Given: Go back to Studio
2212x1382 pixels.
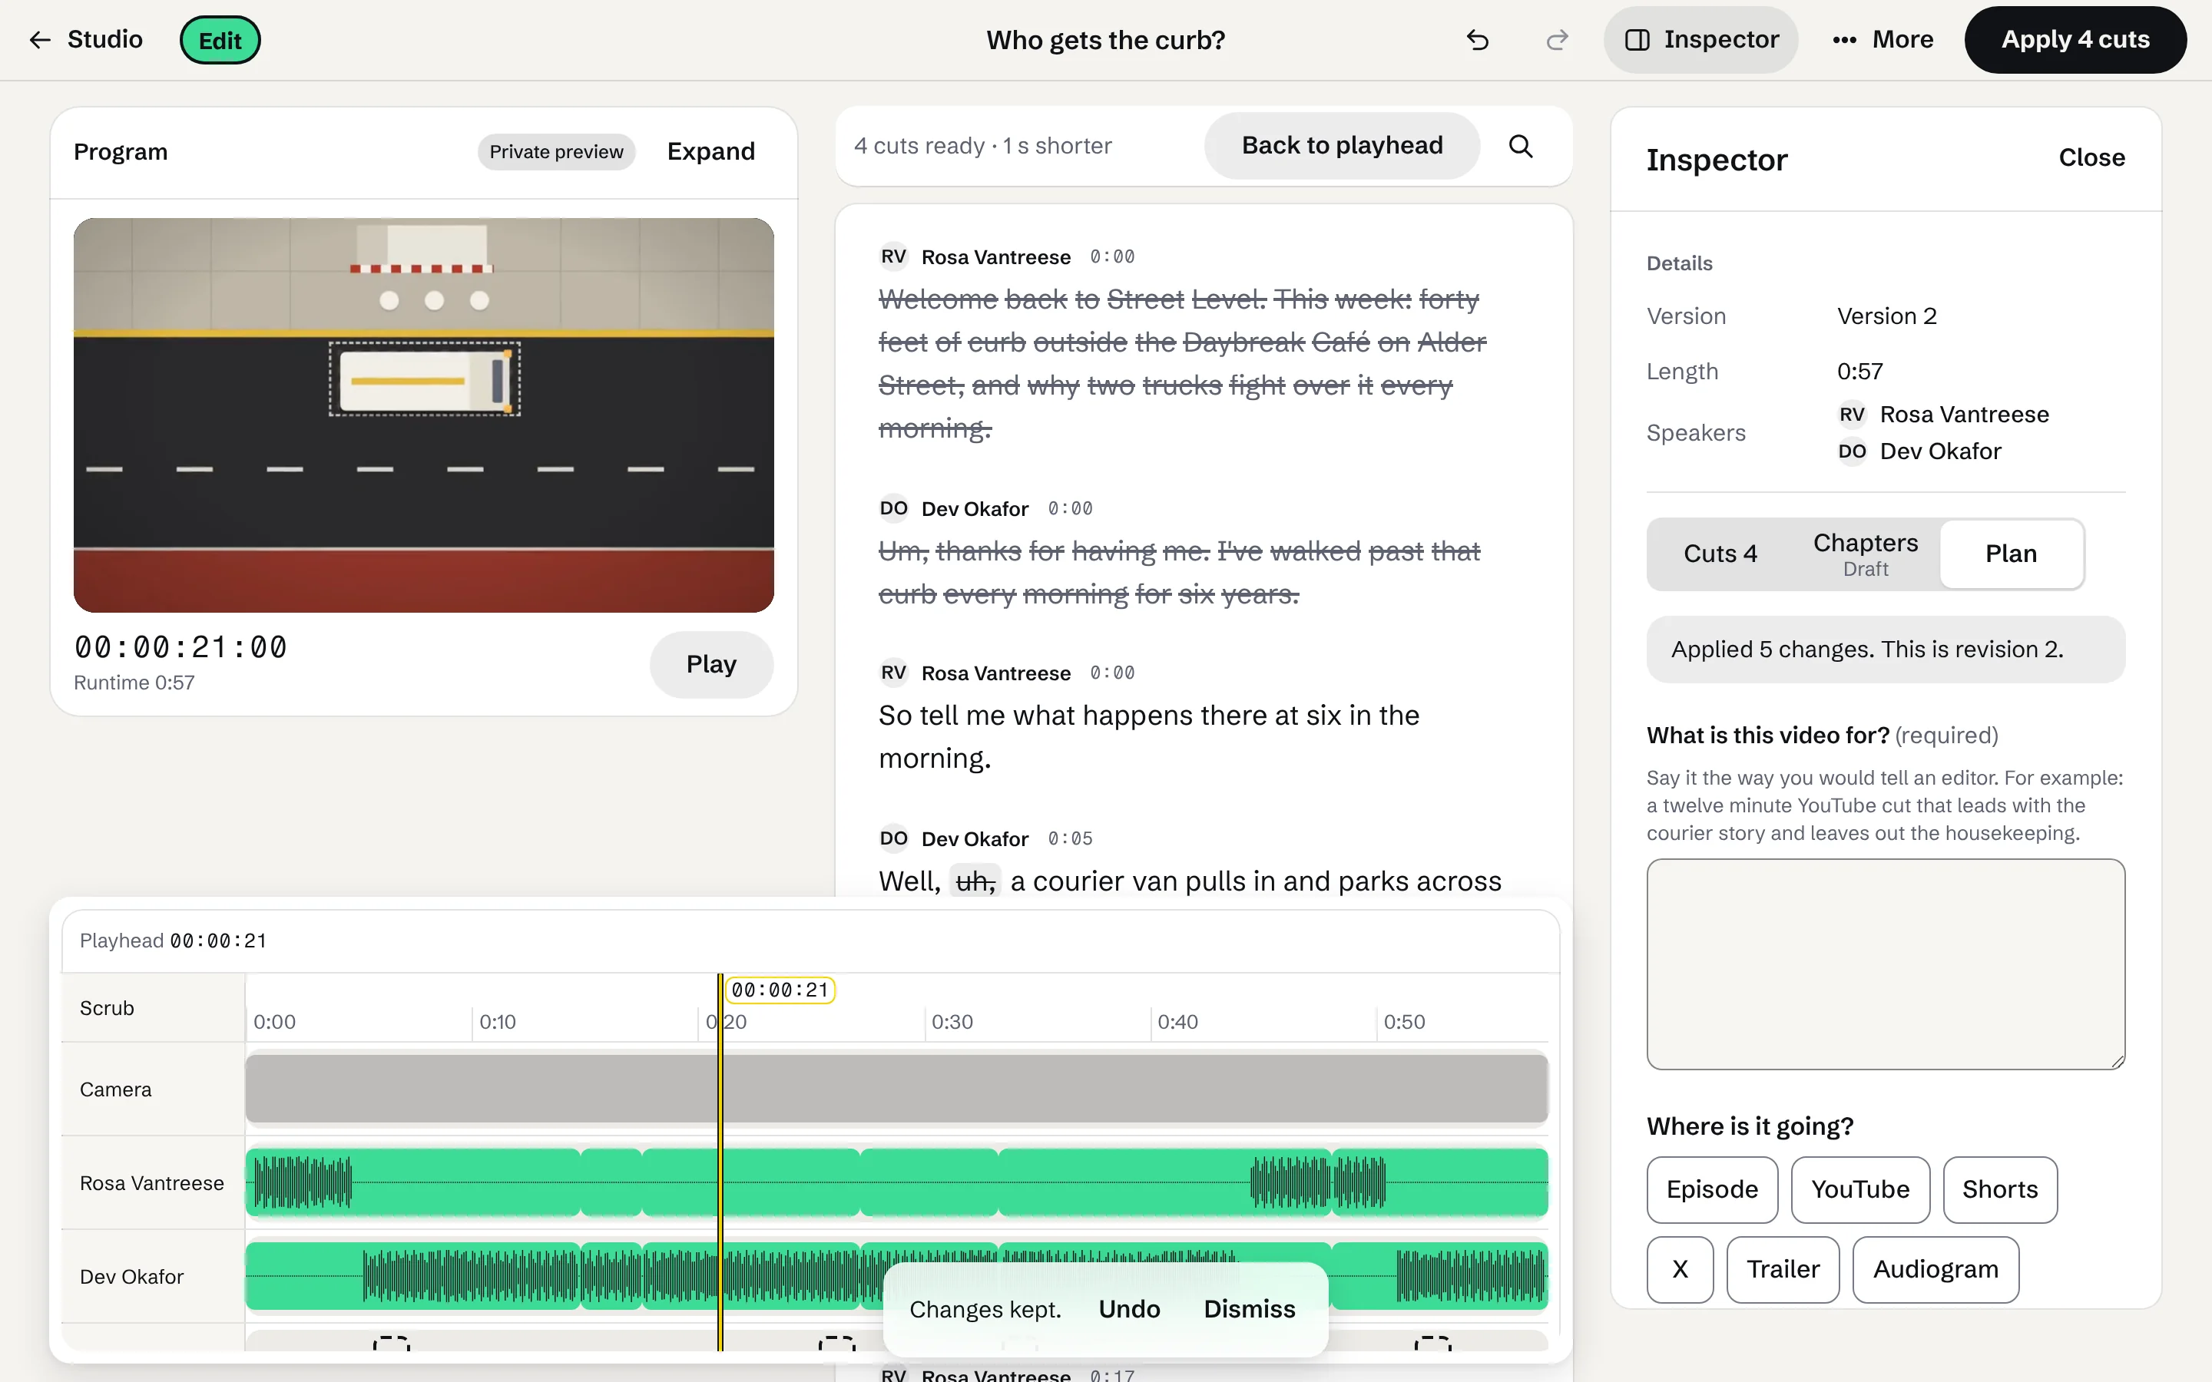Looking at the screenshot, I should [86, 40].
